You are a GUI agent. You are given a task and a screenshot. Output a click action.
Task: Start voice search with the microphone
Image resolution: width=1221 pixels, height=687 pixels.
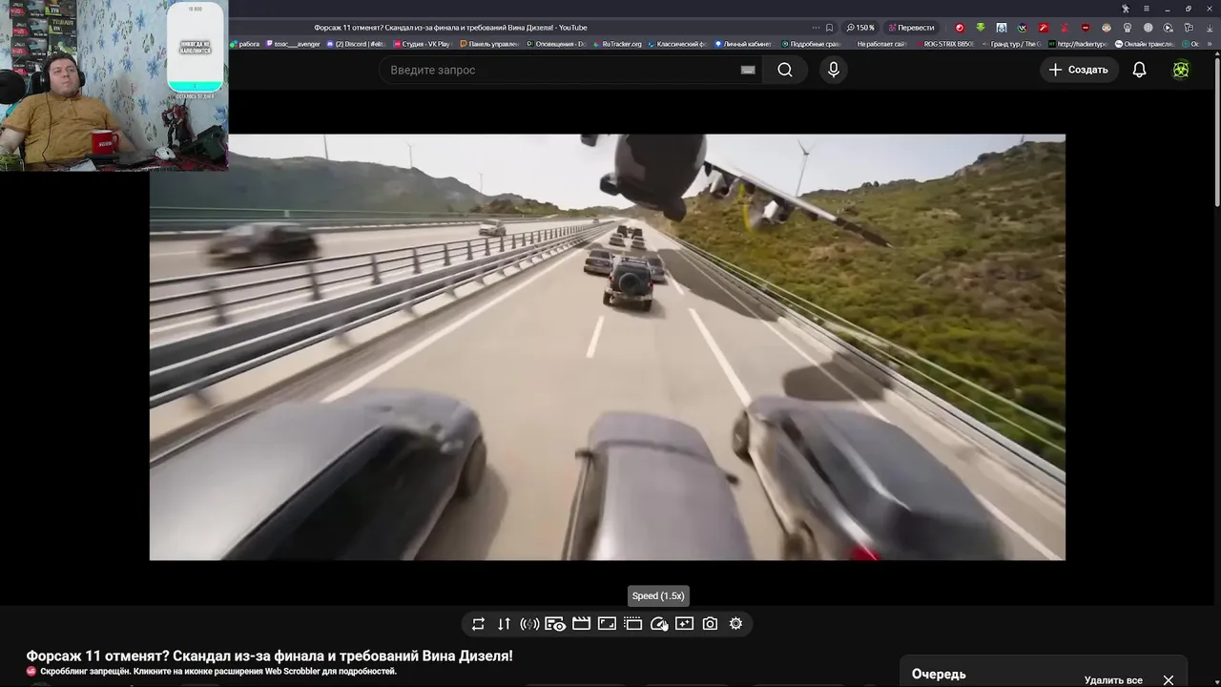(834, 70)
